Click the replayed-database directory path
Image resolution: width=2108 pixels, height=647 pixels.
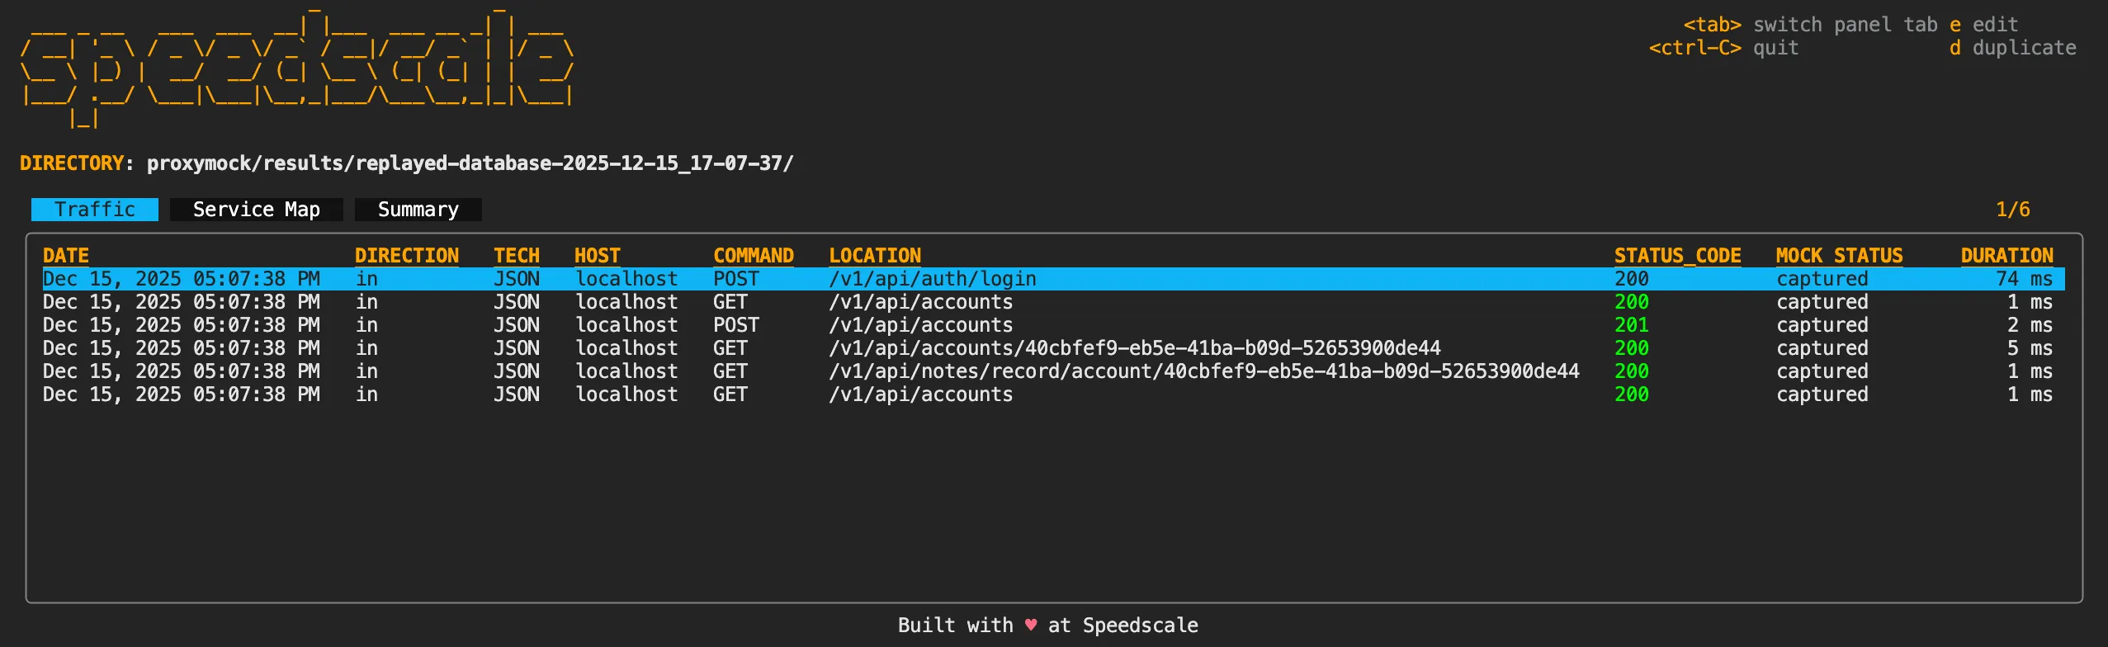[x=469, y=163]
